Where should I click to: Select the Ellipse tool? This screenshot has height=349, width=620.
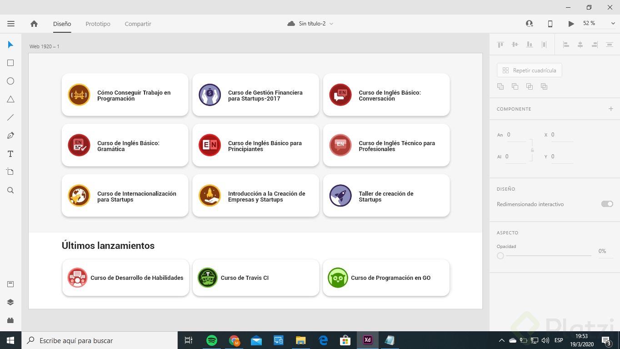pos(10,81)
